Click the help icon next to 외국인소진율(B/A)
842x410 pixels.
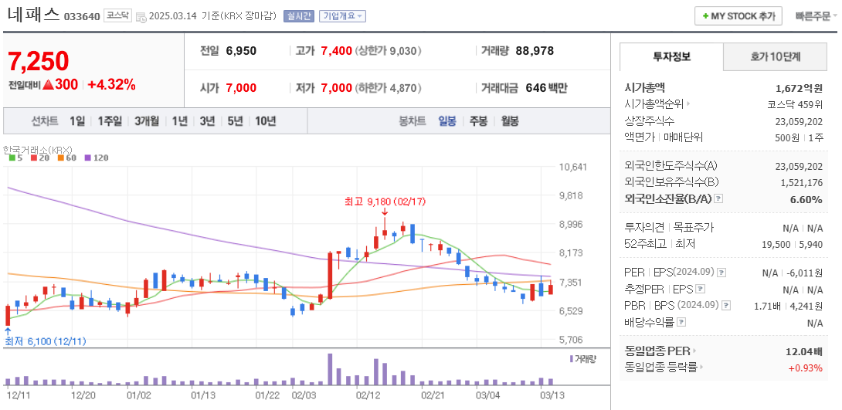click(719, 199)
